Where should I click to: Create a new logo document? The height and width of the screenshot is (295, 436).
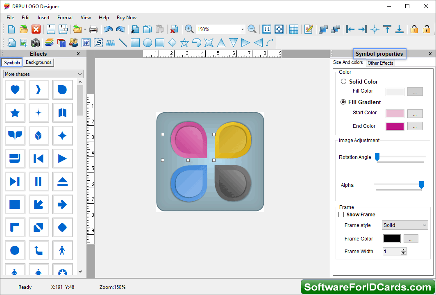click(11, 29)
